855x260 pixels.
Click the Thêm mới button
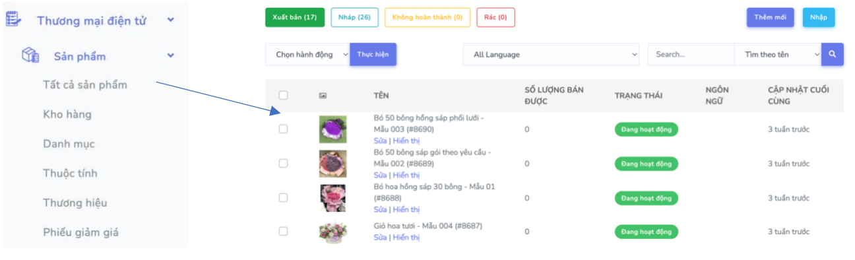pyautogui.click(x=770, y=17)
